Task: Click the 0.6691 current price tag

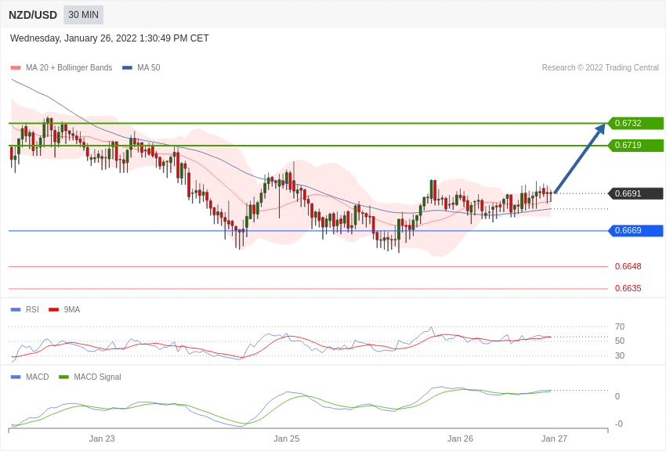Action: tap(636, 193)
